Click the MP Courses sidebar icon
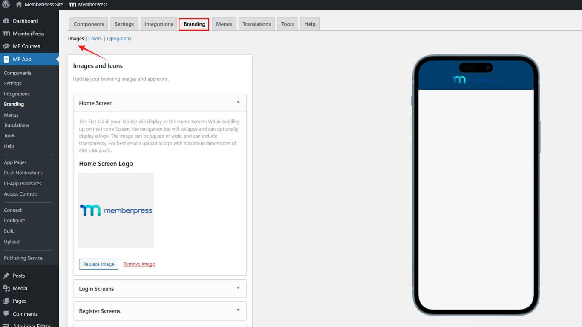The image size is (582, 327). tap(6, 46)
